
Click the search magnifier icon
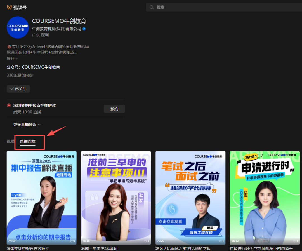click(x=152, y=7)
